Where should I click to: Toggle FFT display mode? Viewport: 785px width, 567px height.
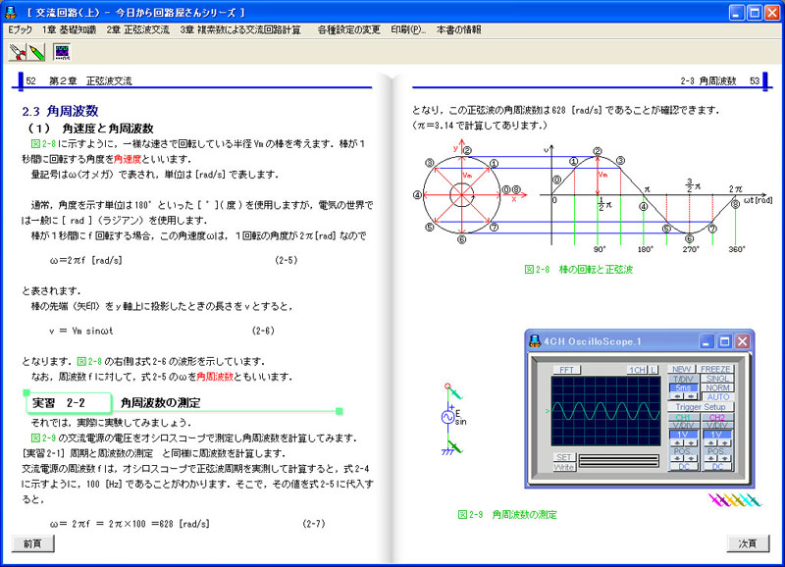click(x=567, y=370)
